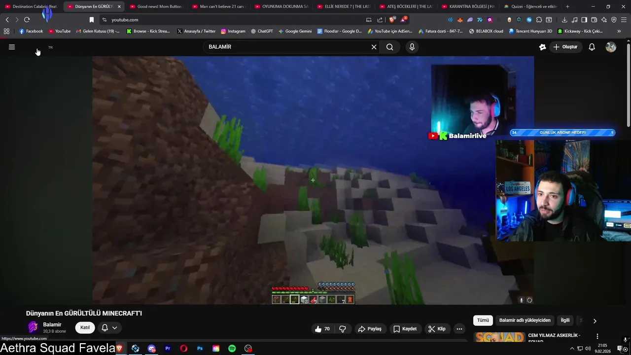Open Gelen Kutusu Gmail bookmark
Viewport: 631px width, 355px height.
pos(98,31)
